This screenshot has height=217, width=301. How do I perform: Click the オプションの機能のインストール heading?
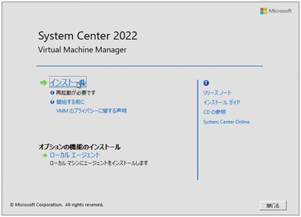(80, 147)
